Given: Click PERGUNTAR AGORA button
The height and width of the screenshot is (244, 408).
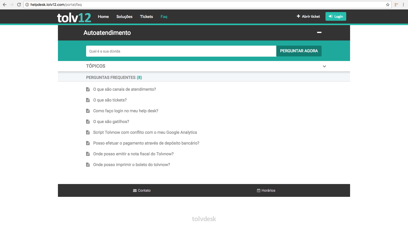Looking at the screenshot, I should tap(299, 51).
